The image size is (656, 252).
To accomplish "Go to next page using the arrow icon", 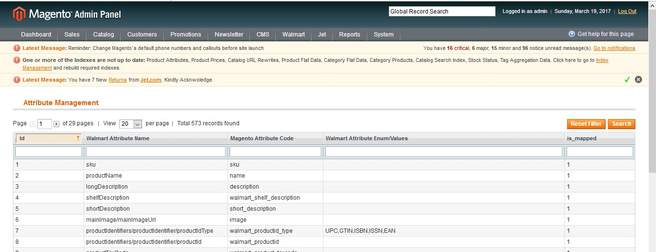I will pyautogui.click(x=56, y=124).
